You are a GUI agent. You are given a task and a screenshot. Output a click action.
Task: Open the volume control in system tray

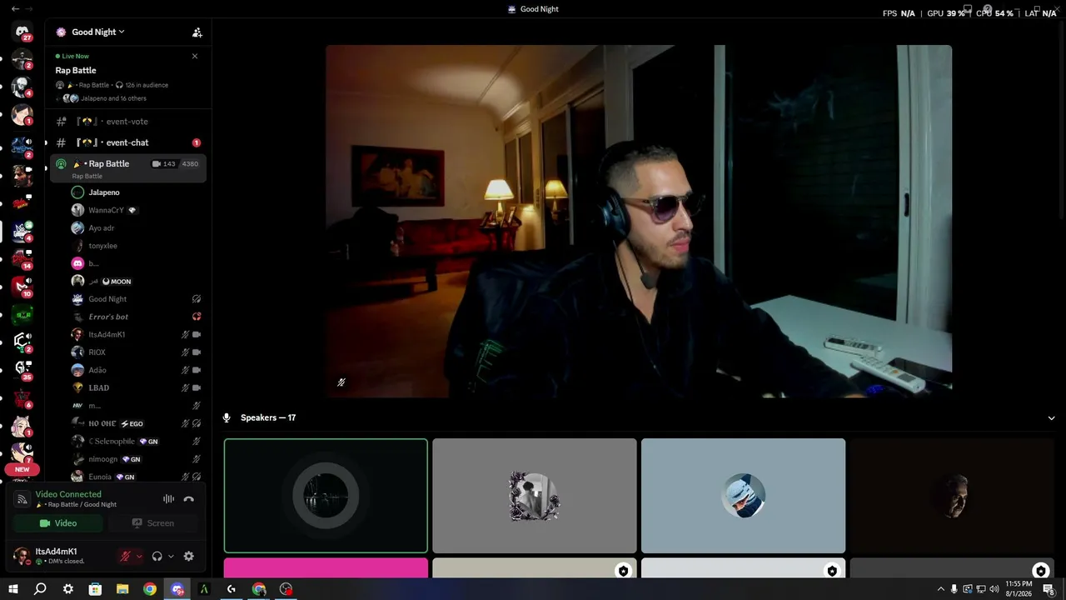tap(994, 589)
